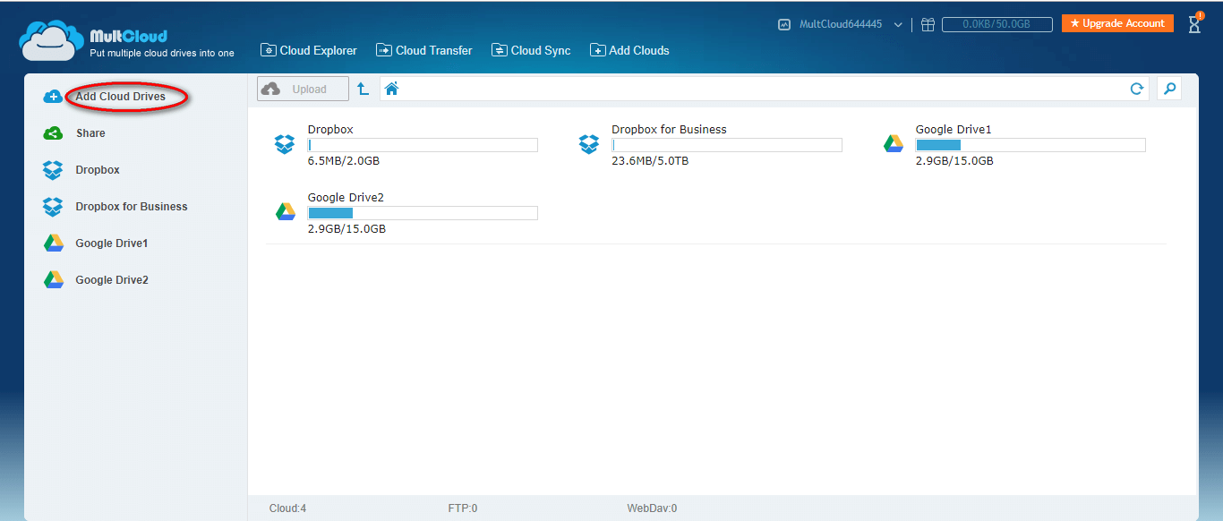1223x521 pixels.
Task: Open Google Drive1 icon in main panel
Action: [894, 144]
